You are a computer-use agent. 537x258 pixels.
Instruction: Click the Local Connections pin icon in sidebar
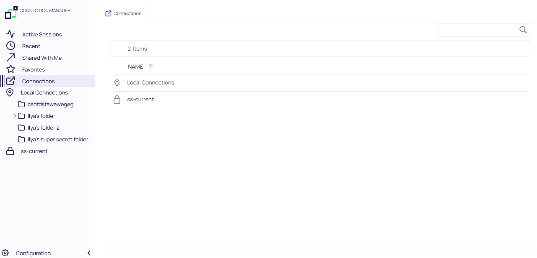coord(10,92)
